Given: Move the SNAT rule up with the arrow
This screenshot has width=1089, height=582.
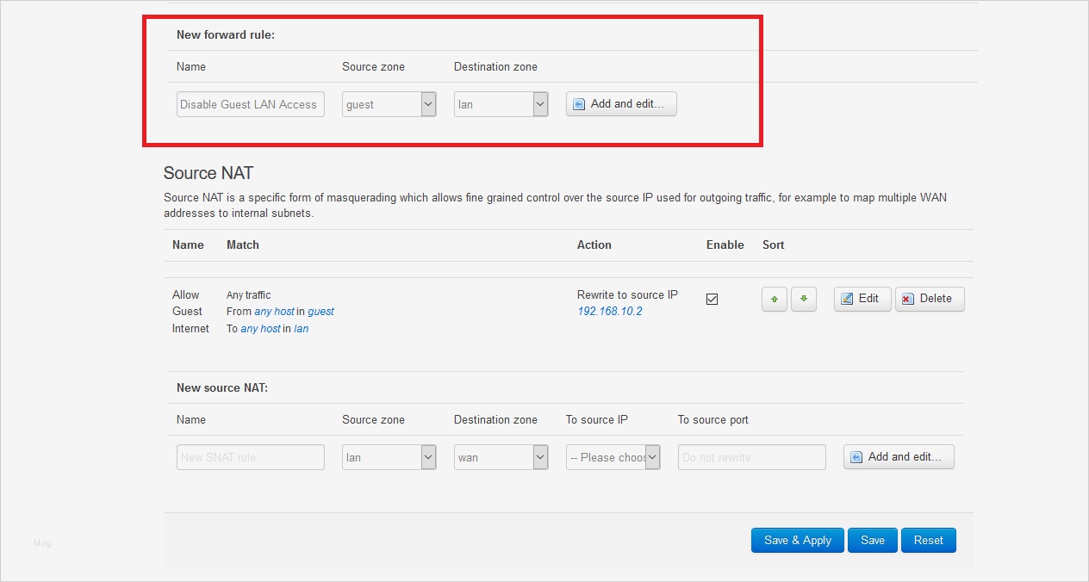Looking at the screenshot, I should pos(774,299).
